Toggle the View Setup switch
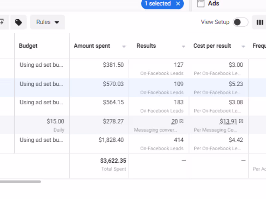Screen dimensions: 266x199 click(240, 22)
